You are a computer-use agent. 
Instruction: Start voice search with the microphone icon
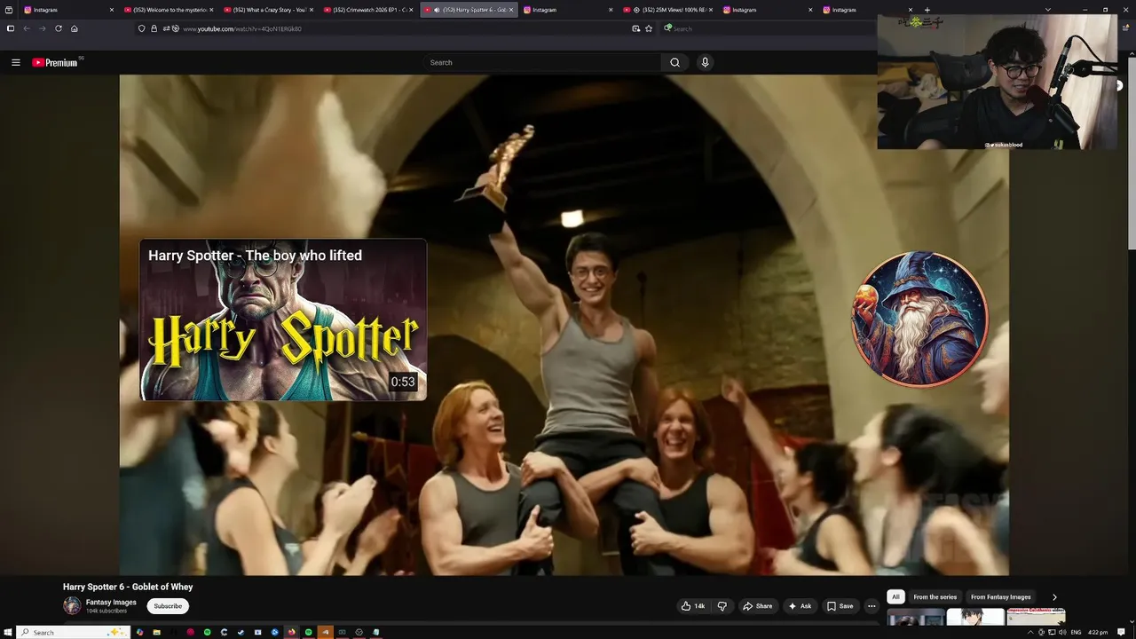coord(705,62)
